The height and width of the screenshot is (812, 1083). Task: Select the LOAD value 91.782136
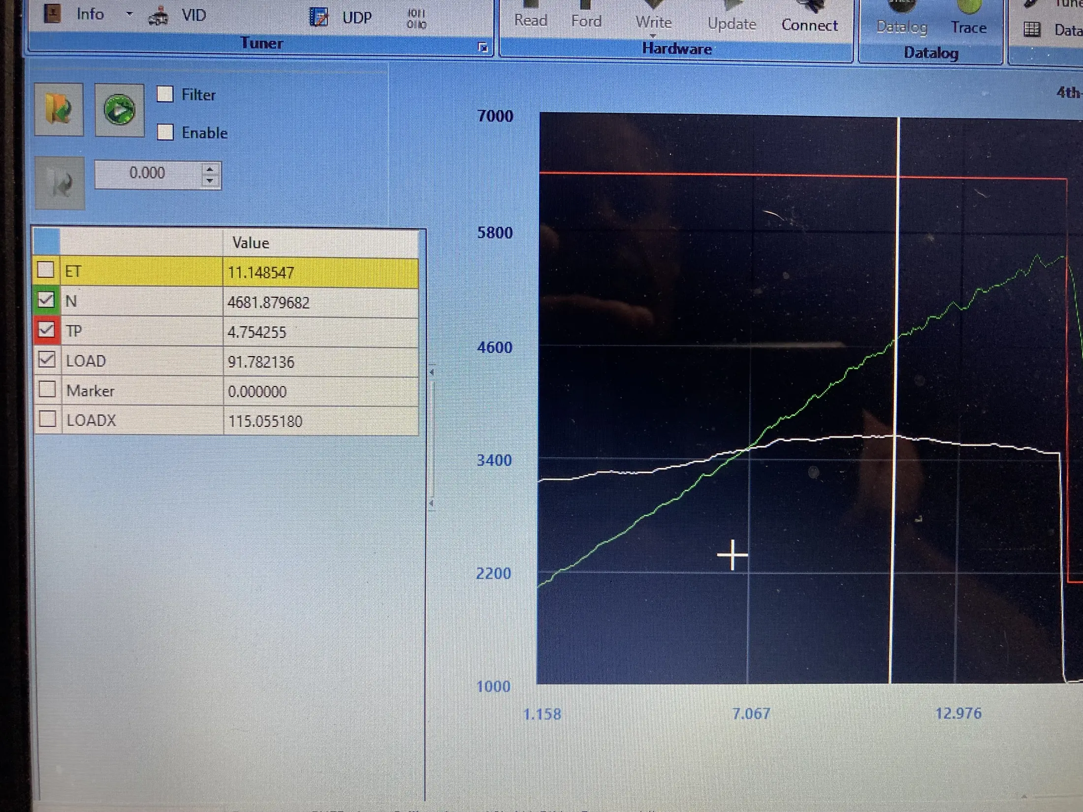(261, 362)
